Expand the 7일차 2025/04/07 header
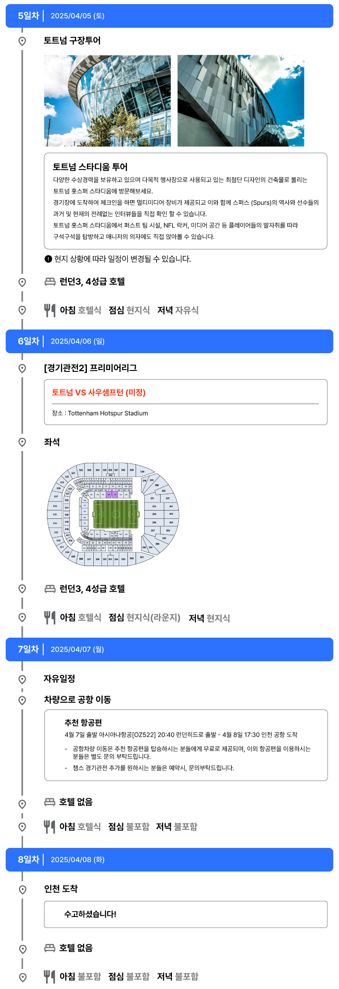 point(169,649)
